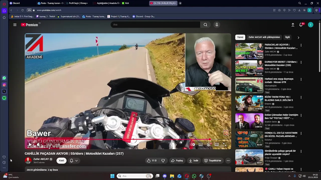Reload page with browser refresh icon
Image resolution: width=321 pixels, height=180 pixels.
tap(23, 10)
